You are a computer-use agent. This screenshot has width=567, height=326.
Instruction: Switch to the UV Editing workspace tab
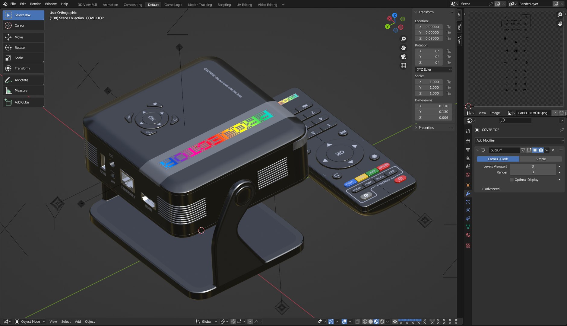pos(244,5)
